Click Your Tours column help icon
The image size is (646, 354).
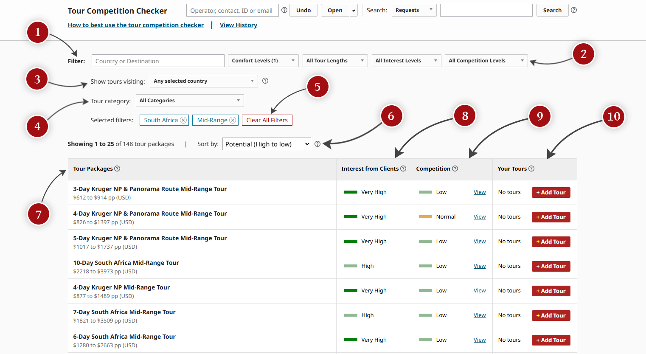pos(531,169)
